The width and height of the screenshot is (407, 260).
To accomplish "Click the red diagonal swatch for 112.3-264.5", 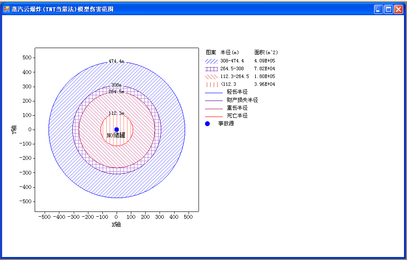I will pyautogui.click(x=211, y=77).
